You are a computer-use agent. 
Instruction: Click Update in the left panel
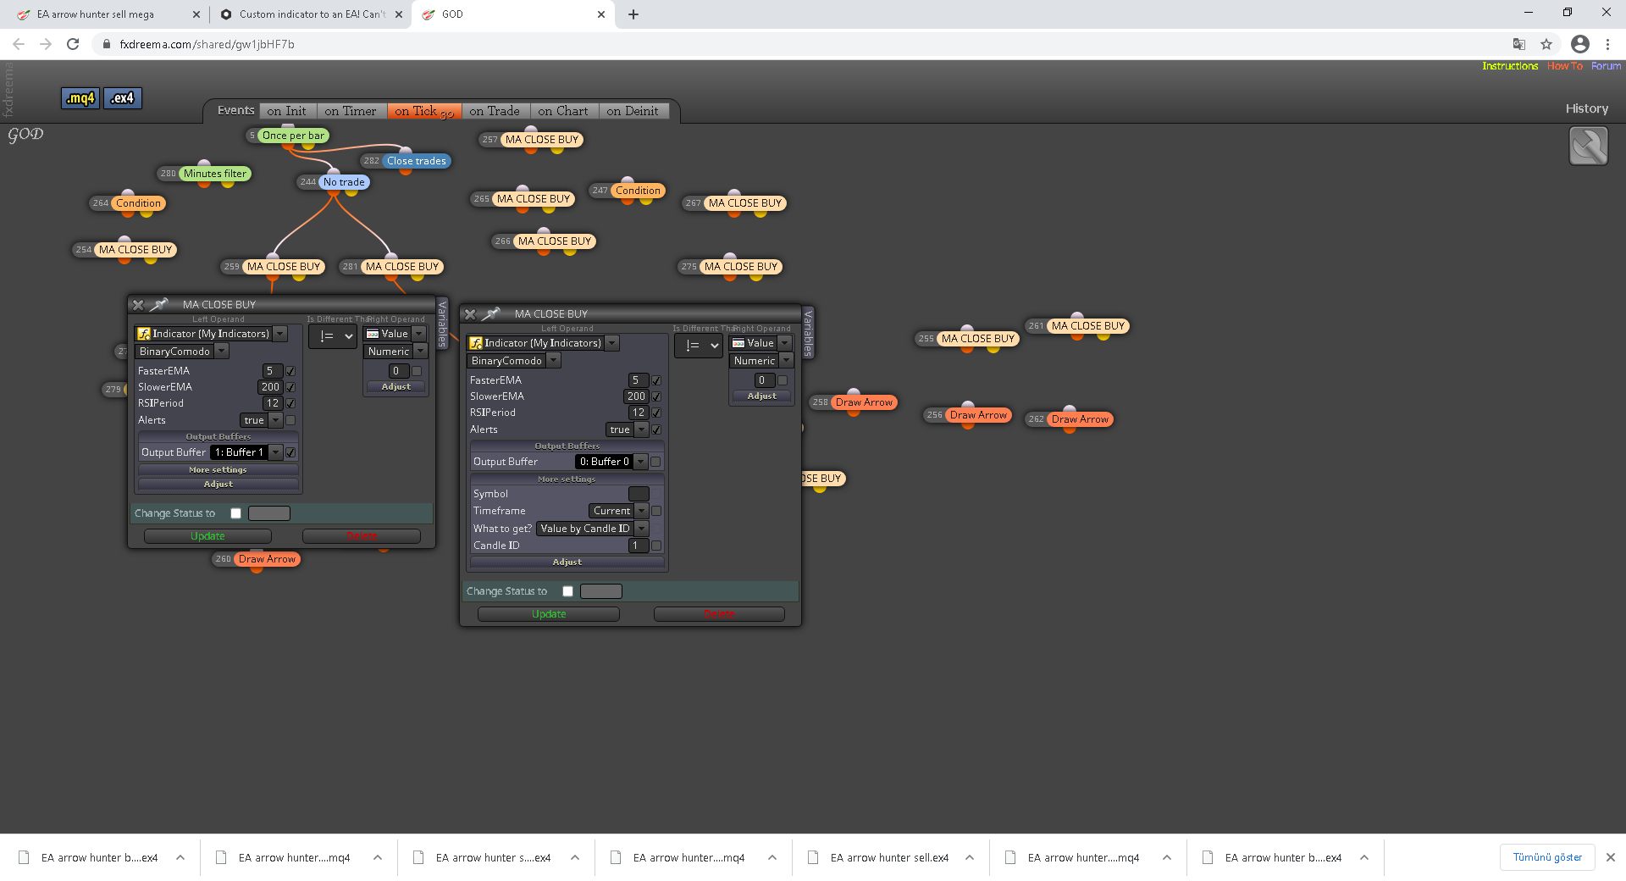coord(207,536)
